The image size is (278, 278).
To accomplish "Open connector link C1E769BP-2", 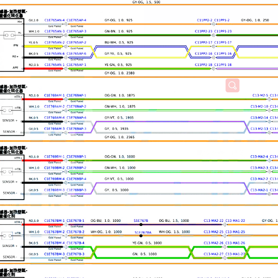I will click(x=76, y=168).
